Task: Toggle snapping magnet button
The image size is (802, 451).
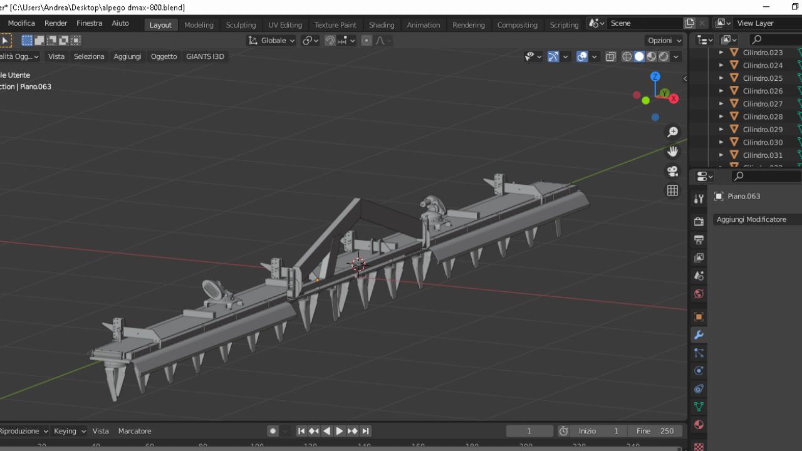Action: click(x=330, y=40)
